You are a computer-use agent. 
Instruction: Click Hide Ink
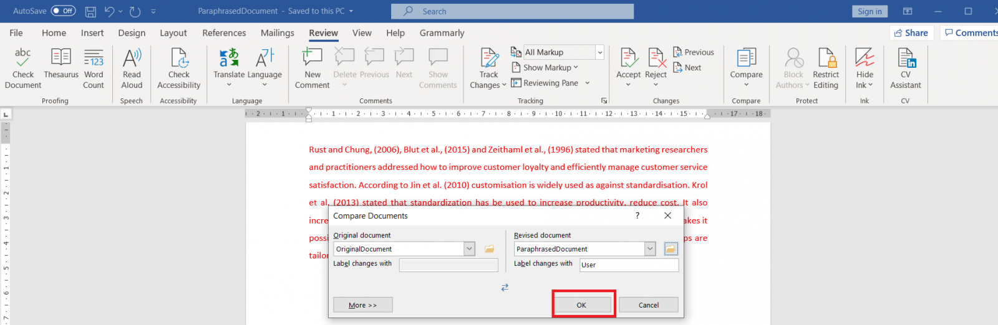tap(865, 68)
